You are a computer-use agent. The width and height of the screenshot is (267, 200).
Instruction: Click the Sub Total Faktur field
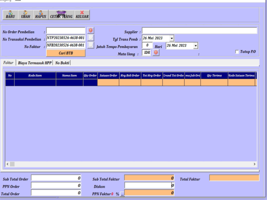pyautogui.click(x=149, y=178)
